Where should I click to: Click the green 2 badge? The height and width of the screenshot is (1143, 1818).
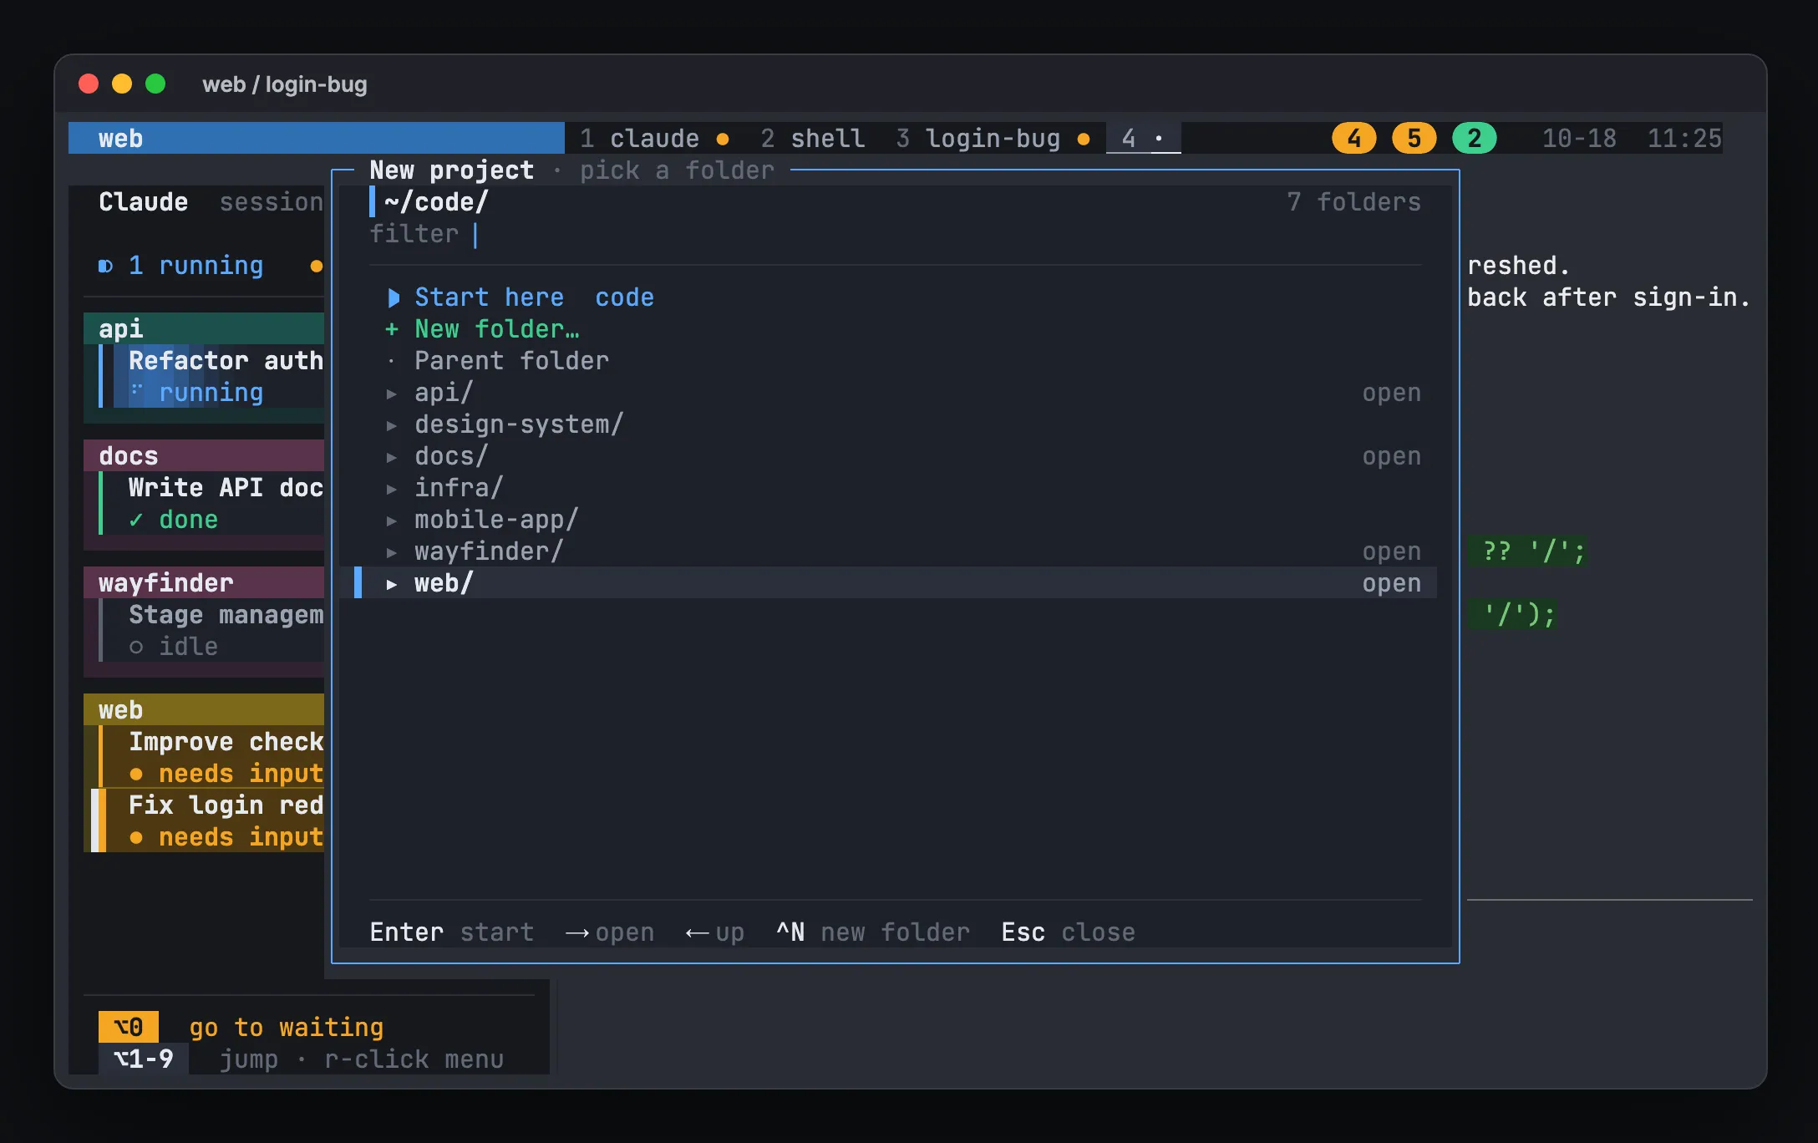pyautogui.click(x=1474, y=138)
